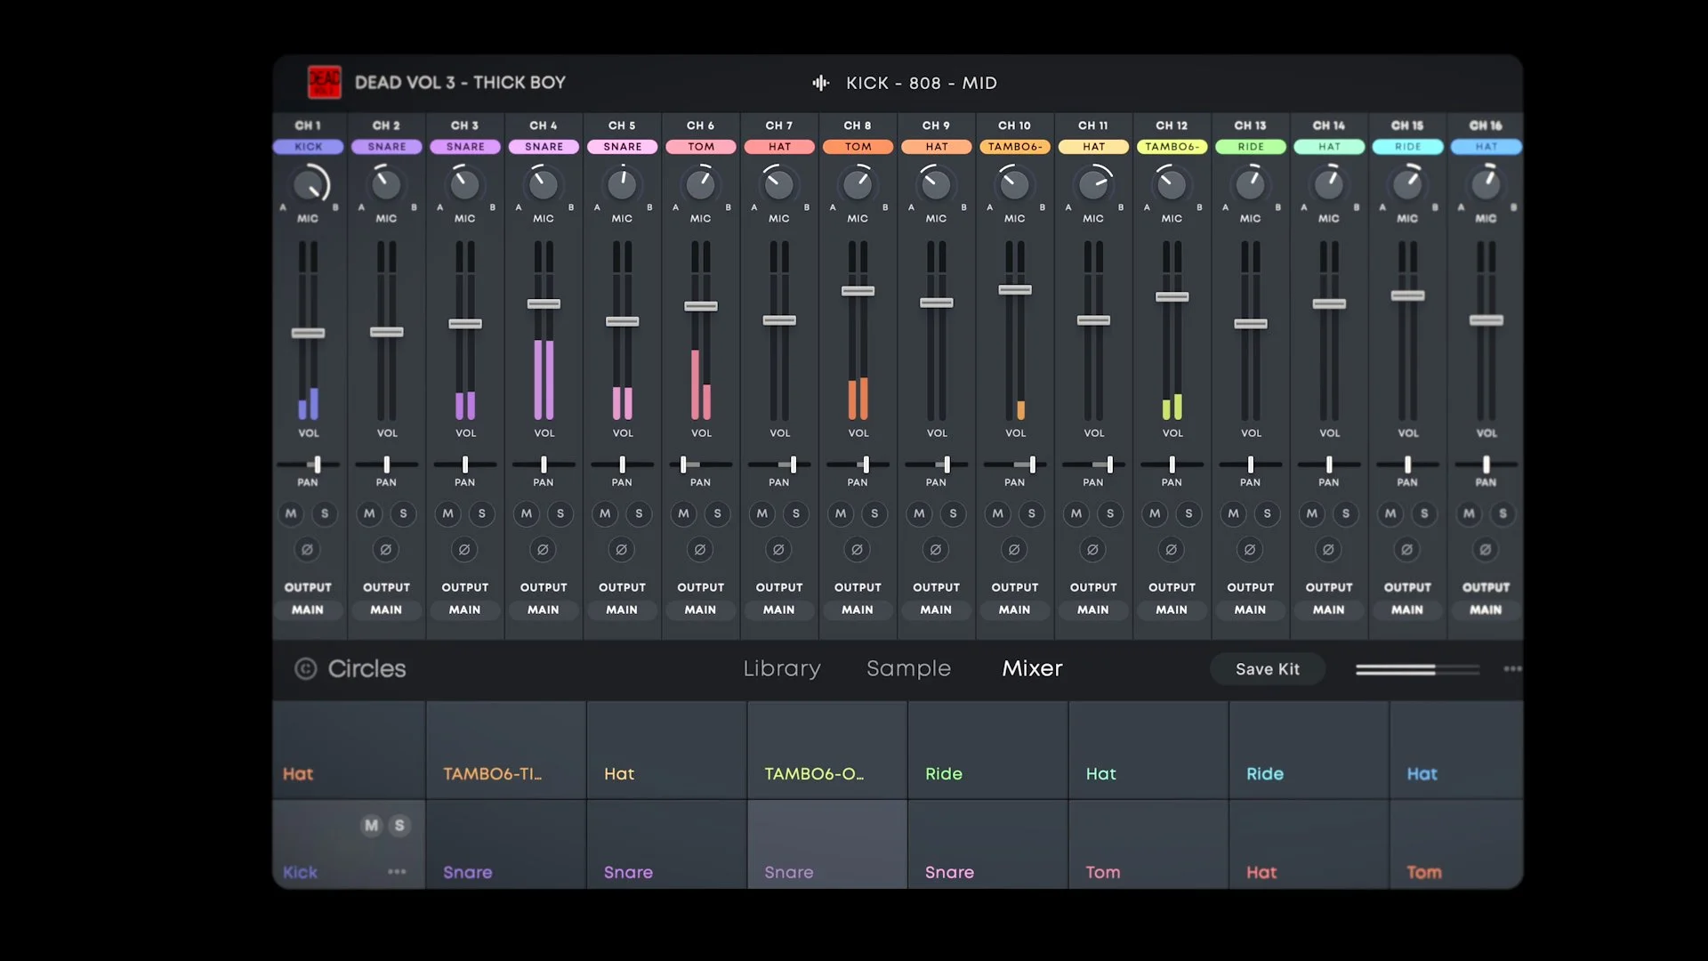Click phase invert icon on CH 8
Viewport: 1708px width, 961px height.
coord(857,550)
